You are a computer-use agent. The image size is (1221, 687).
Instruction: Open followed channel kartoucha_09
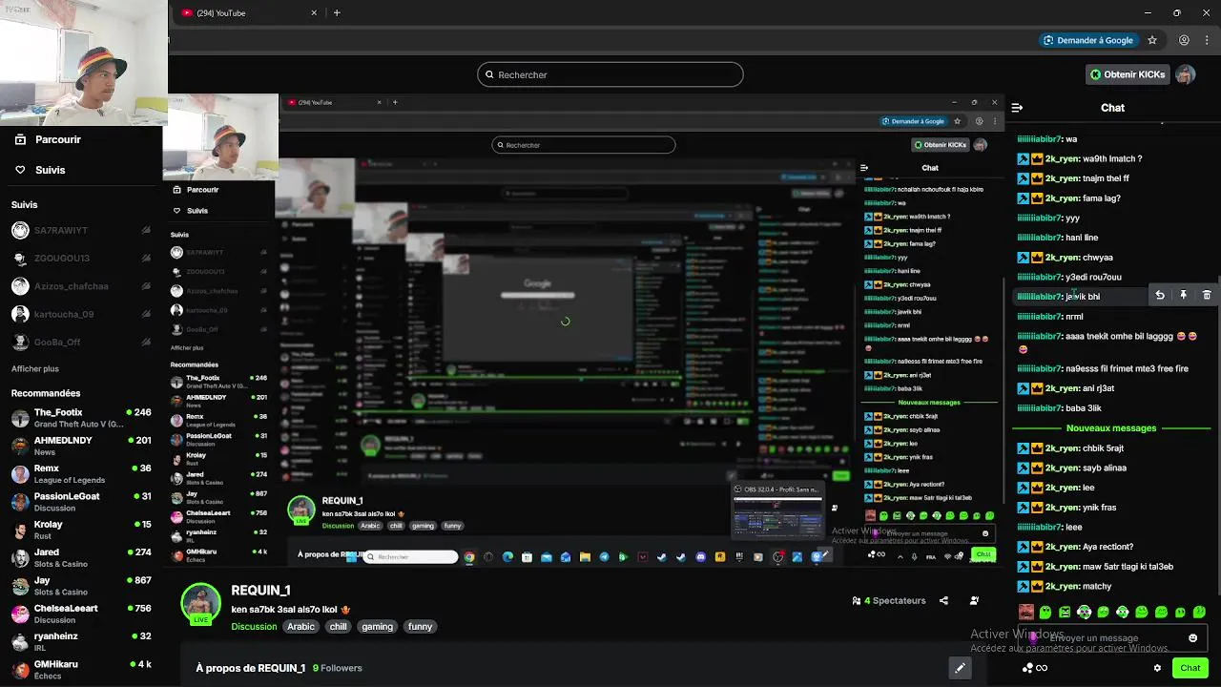tap(81, 314)
